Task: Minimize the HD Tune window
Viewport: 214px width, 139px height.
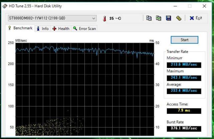Action: (x=175, y=6)
